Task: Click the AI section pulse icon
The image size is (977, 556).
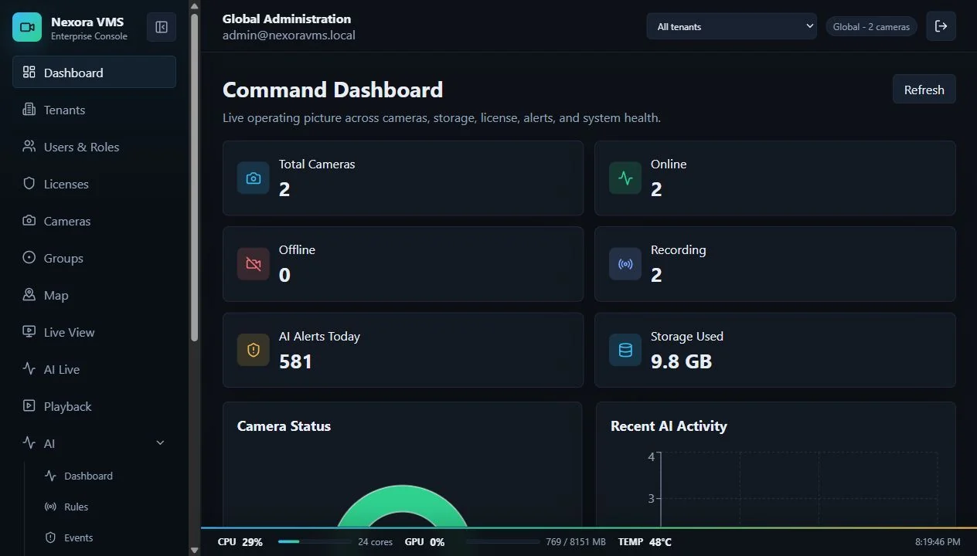Action: tap(29, 442)
